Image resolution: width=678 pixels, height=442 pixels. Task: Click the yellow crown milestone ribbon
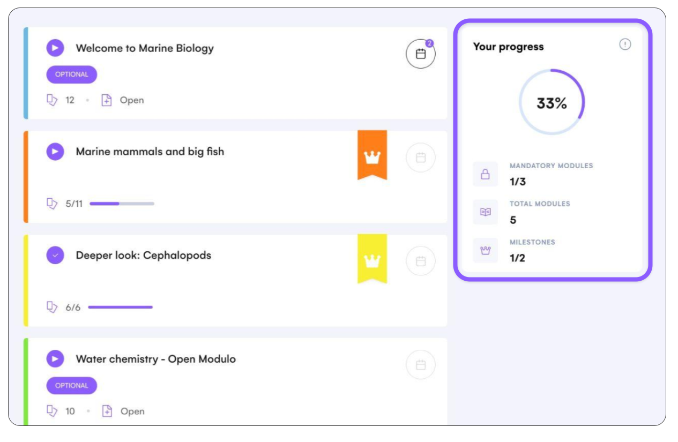pos(372,259)
